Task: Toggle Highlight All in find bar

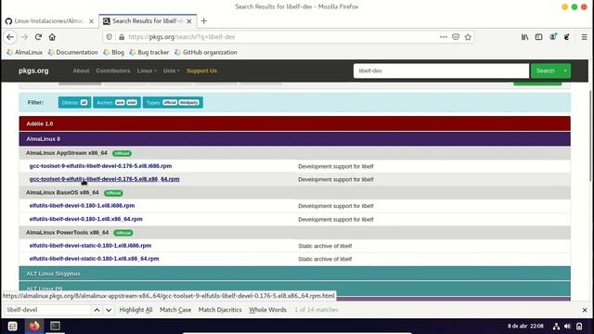Action: [x=136, y=310]
